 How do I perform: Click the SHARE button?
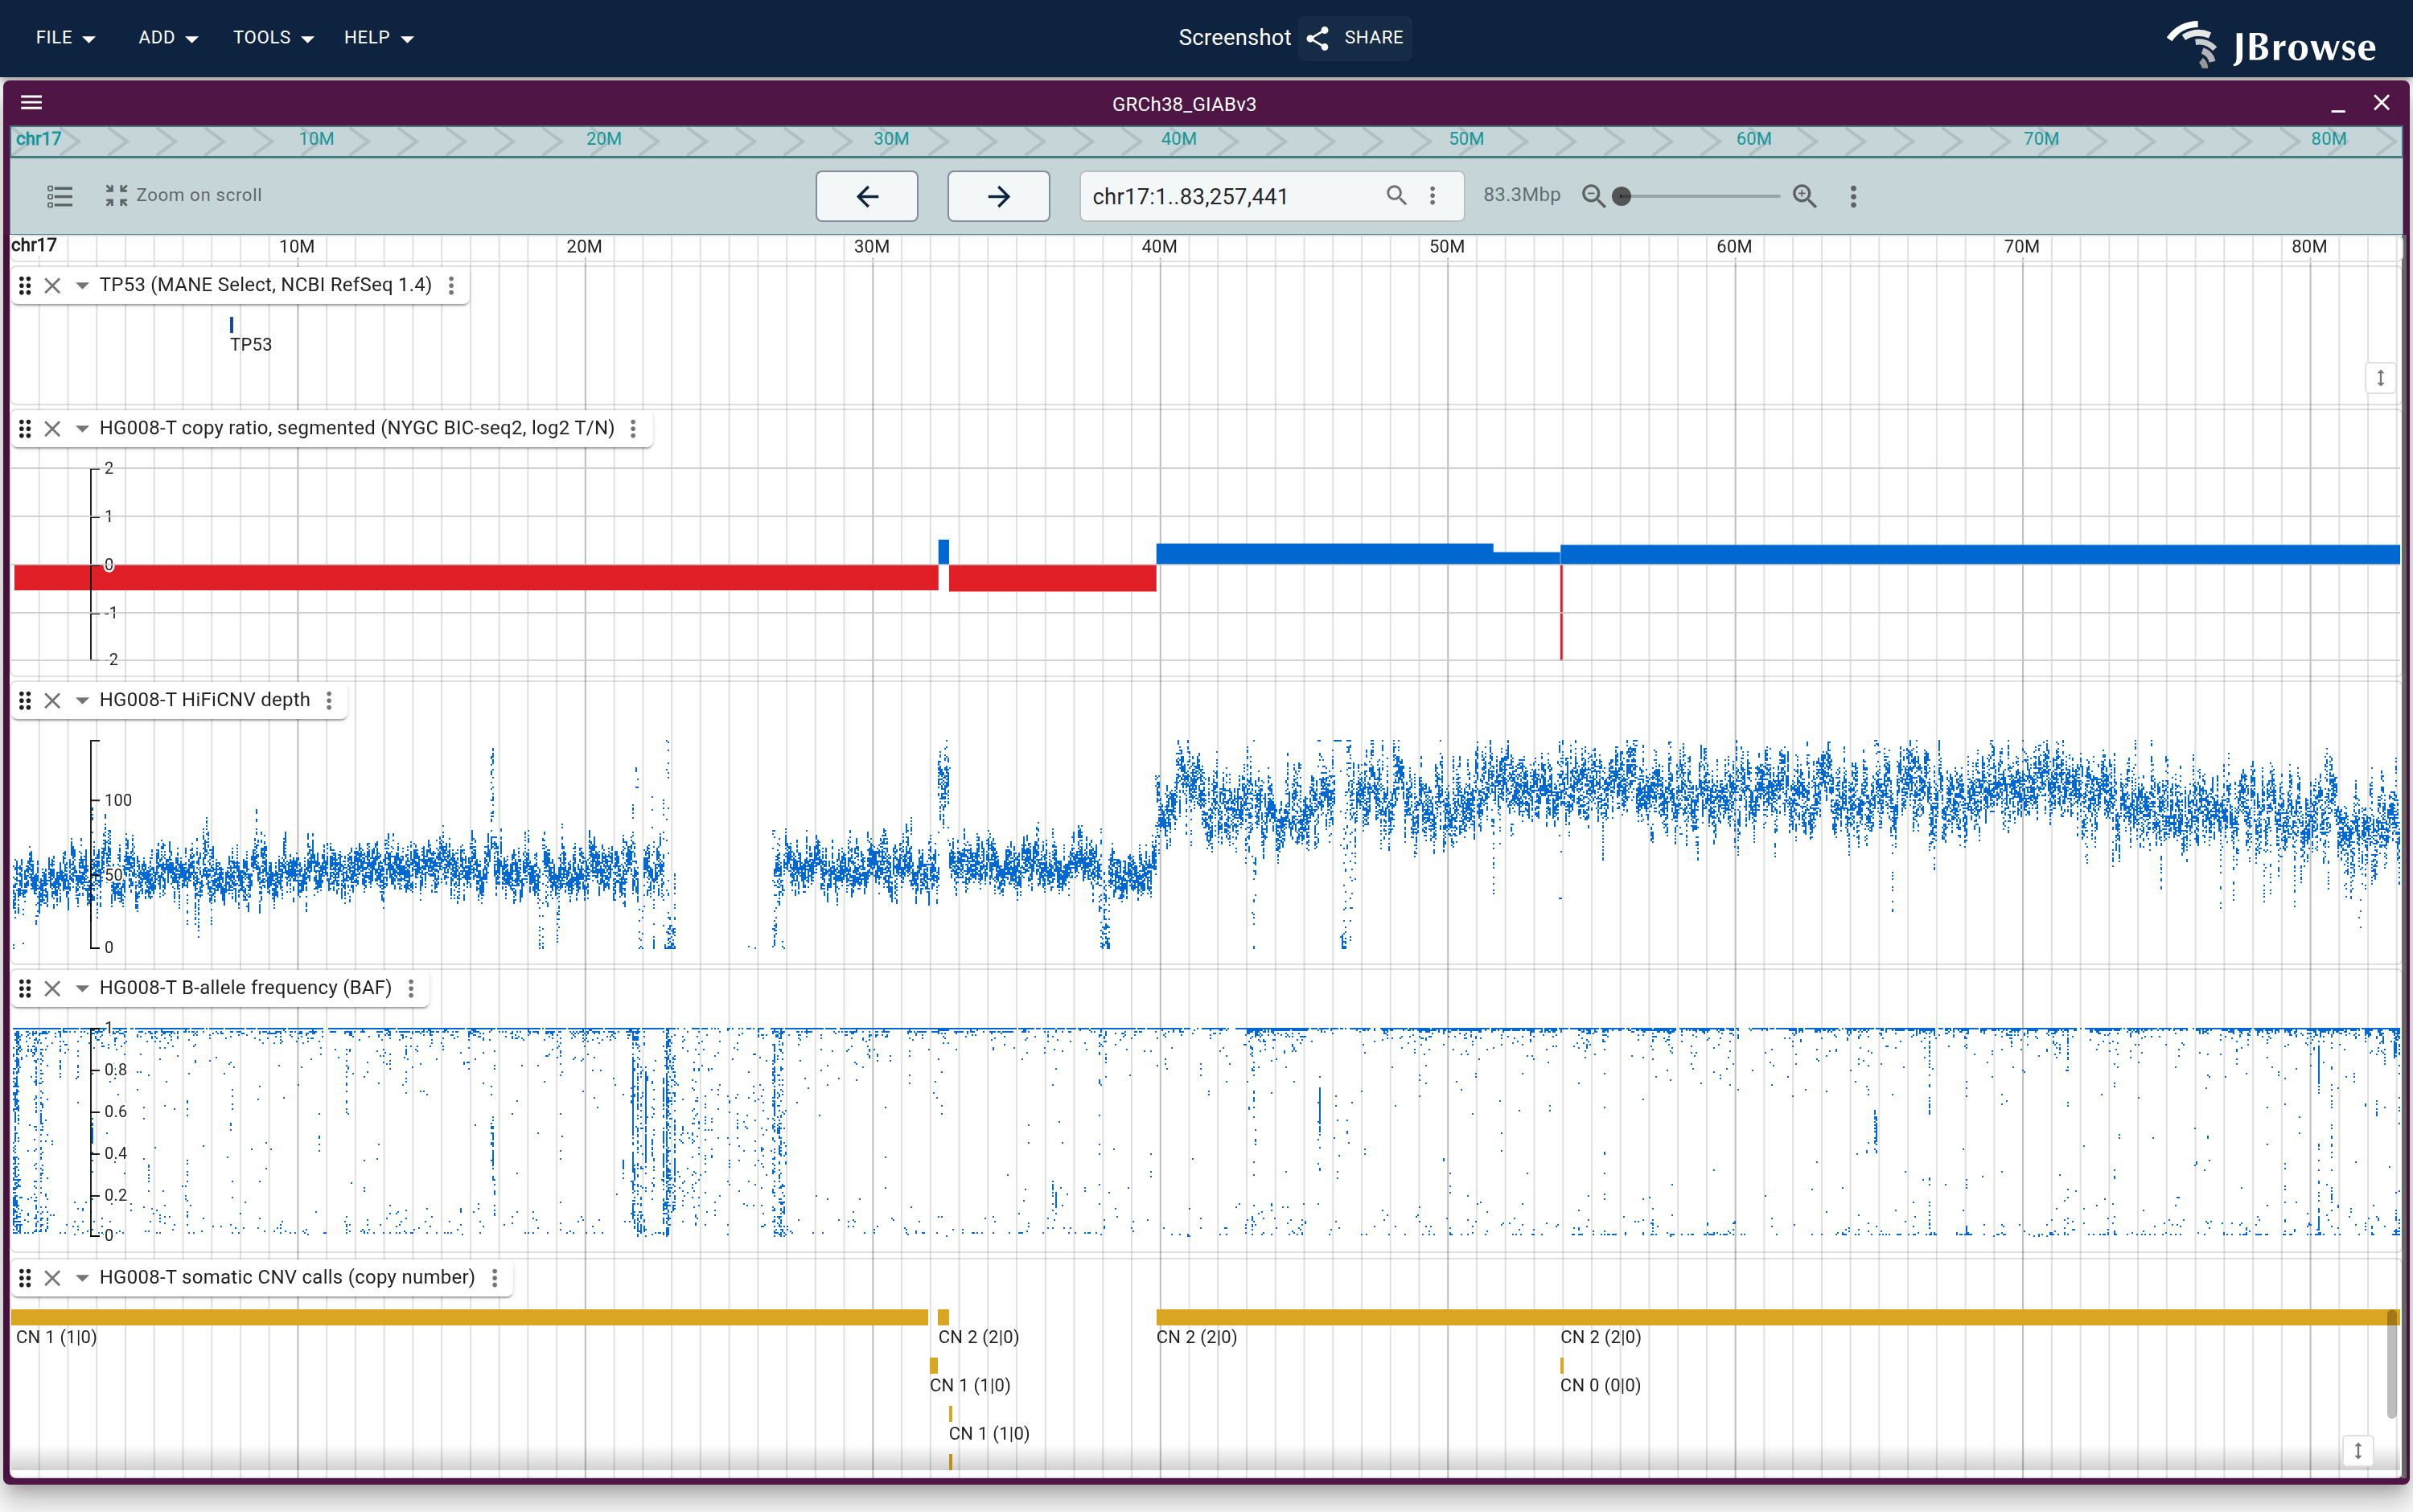pyautogui.click(x=1355, y=38)
